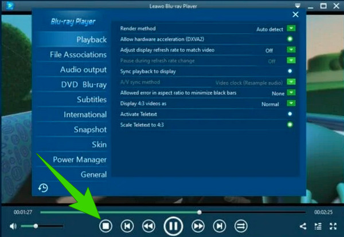This screenshot has height=237, width=344.
Task: Mute audio via the speaker icon
Action: (x=13, y=226)
